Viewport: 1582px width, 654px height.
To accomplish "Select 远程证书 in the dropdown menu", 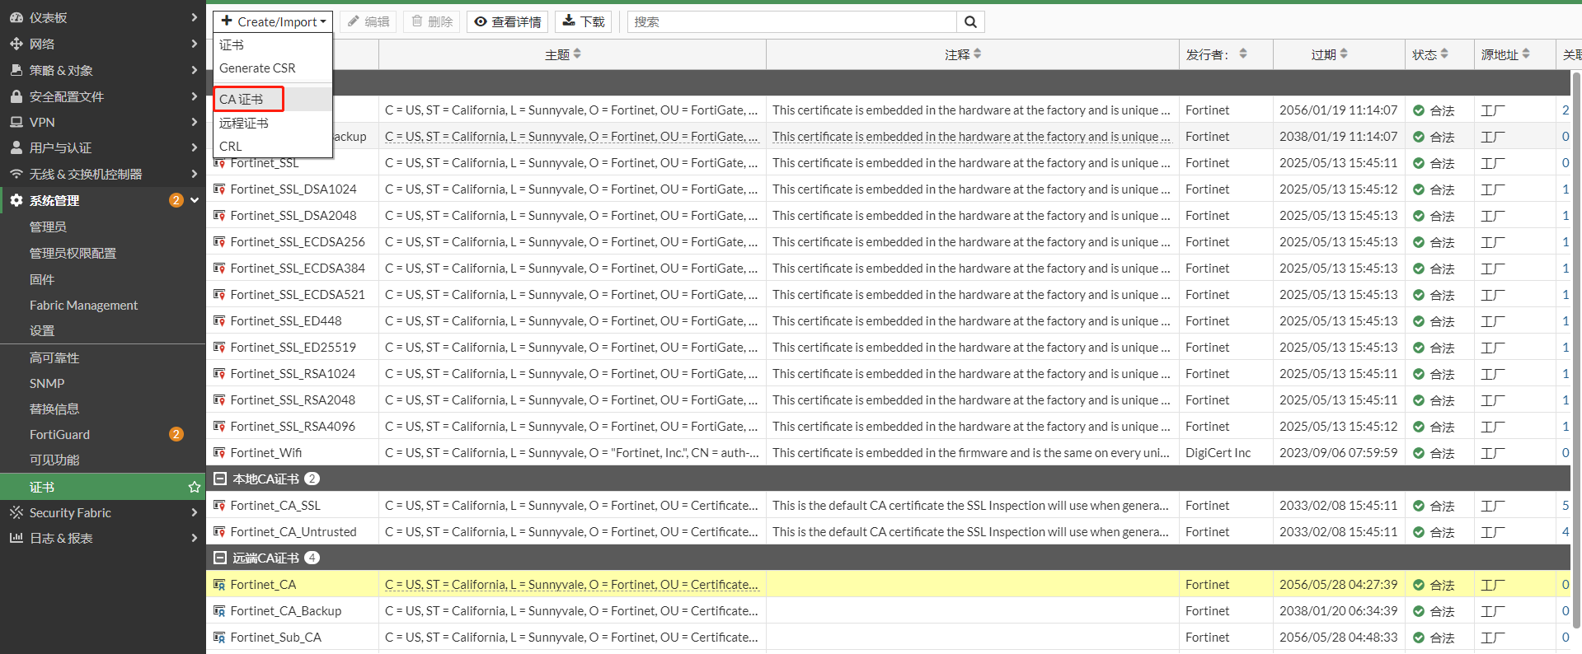I will [x=244, y=123].
